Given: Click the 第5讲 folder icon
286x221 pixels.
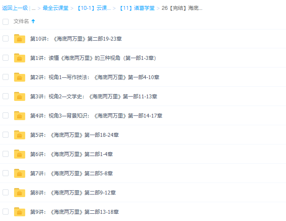Looking at the screenshot, I should (20, 135).
